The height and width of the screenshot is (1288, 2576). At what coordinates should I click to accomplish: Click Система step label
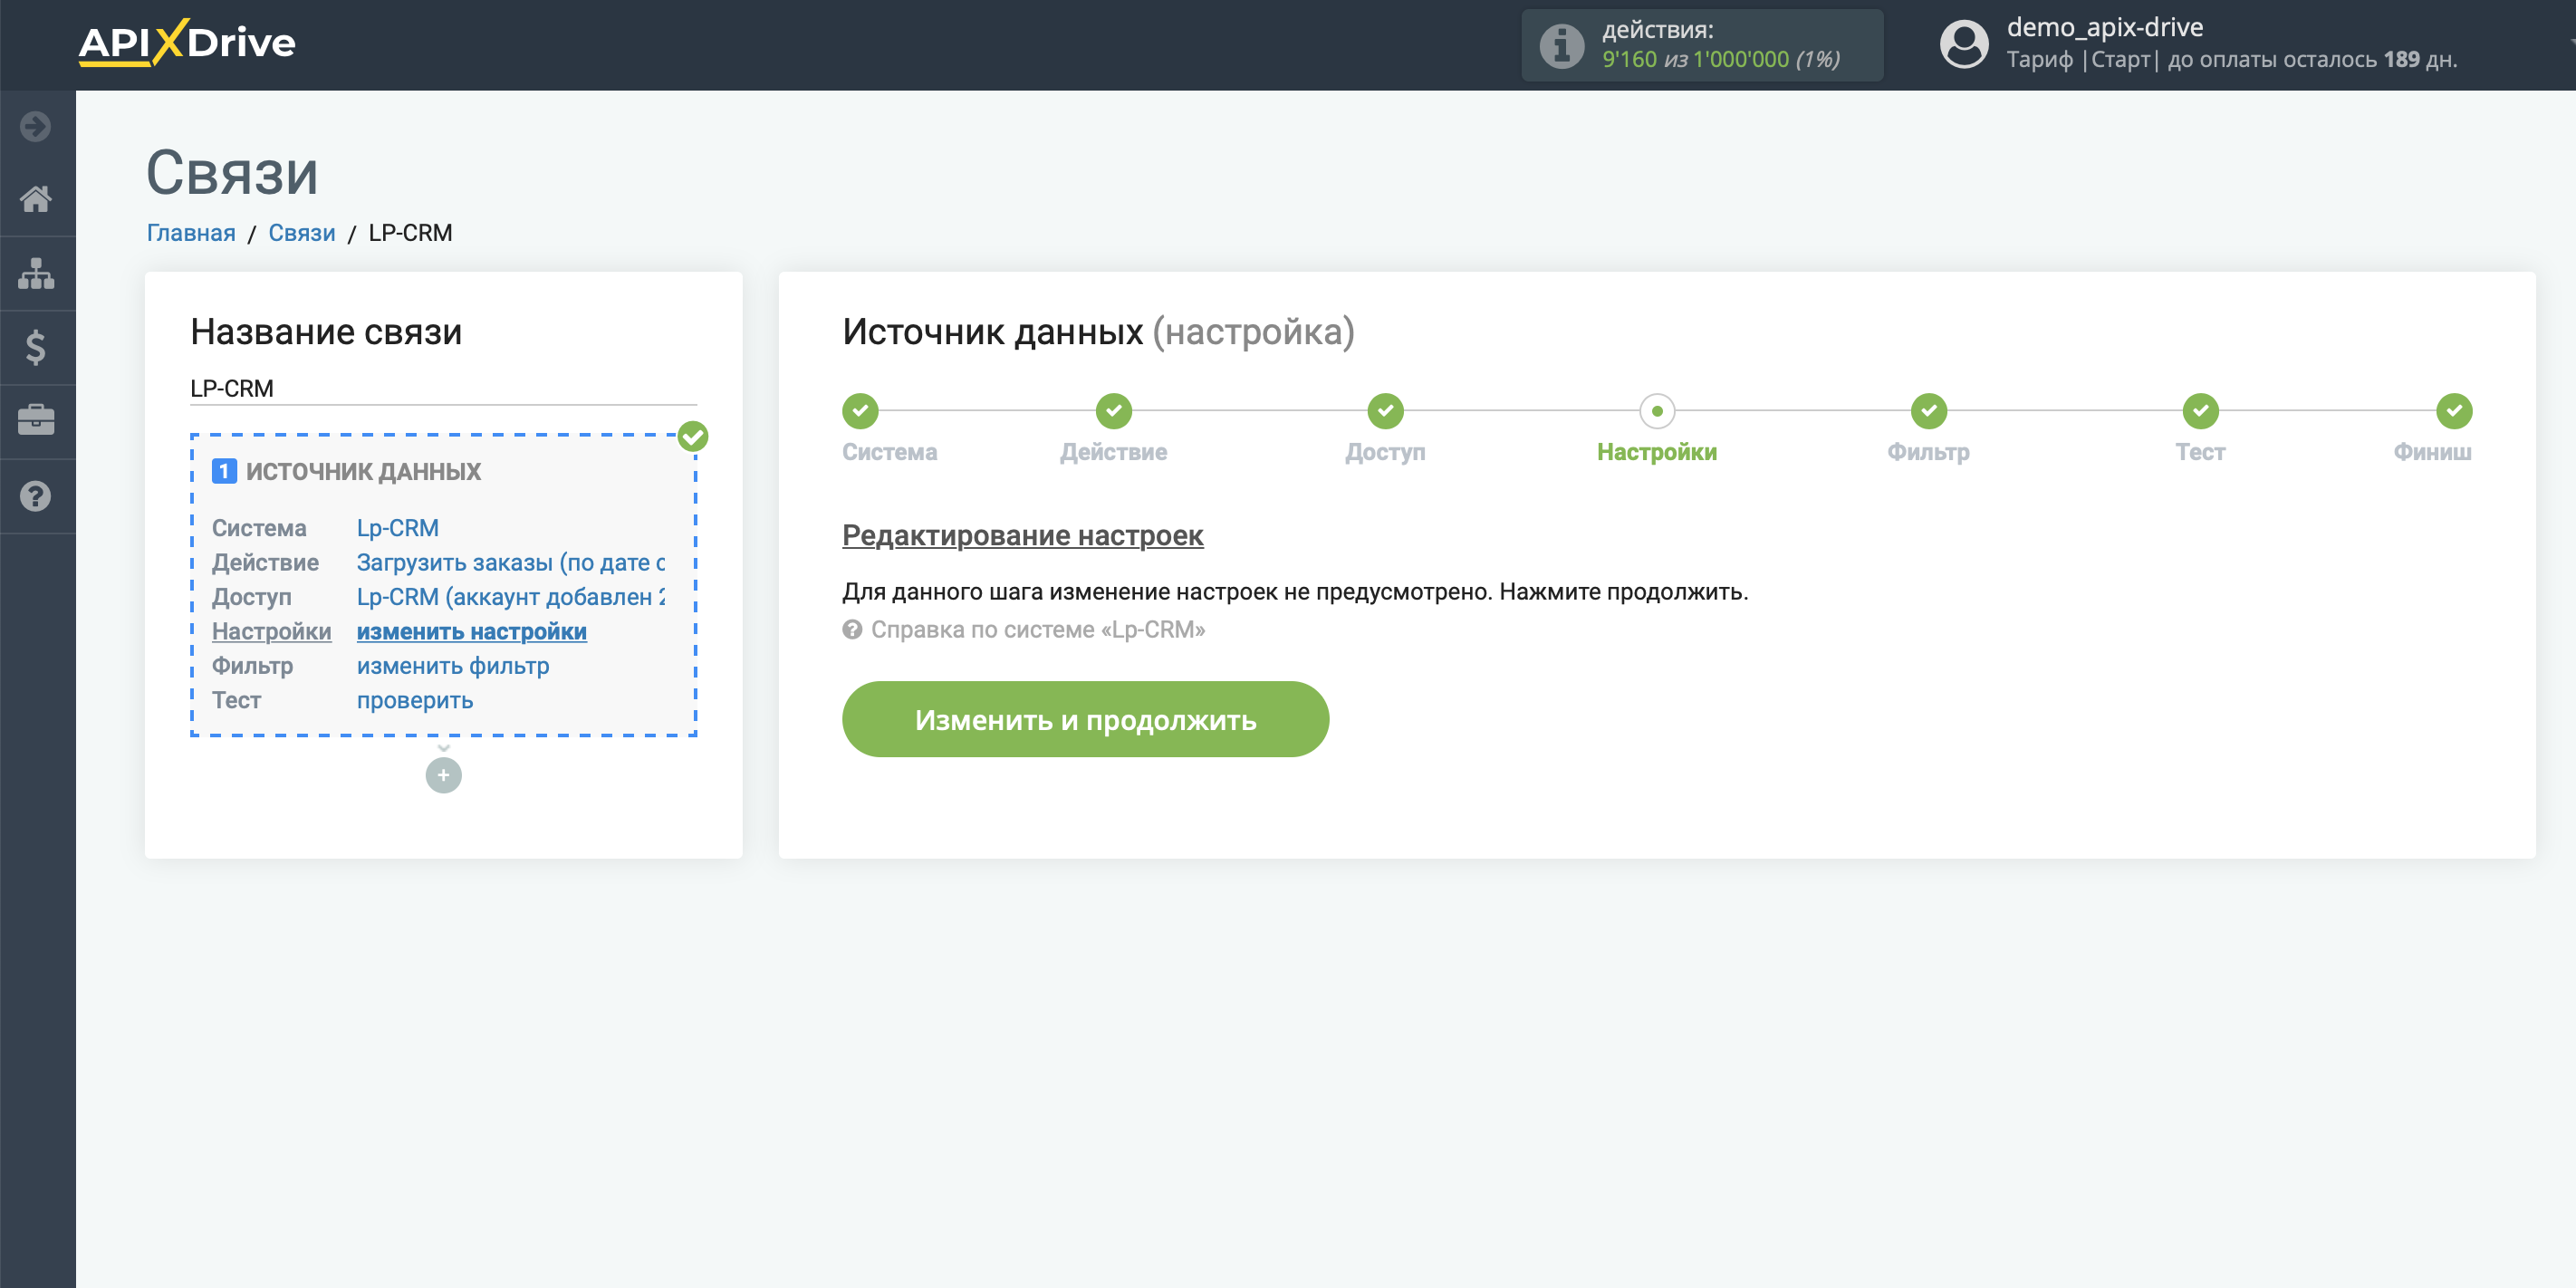click(889, 452)
